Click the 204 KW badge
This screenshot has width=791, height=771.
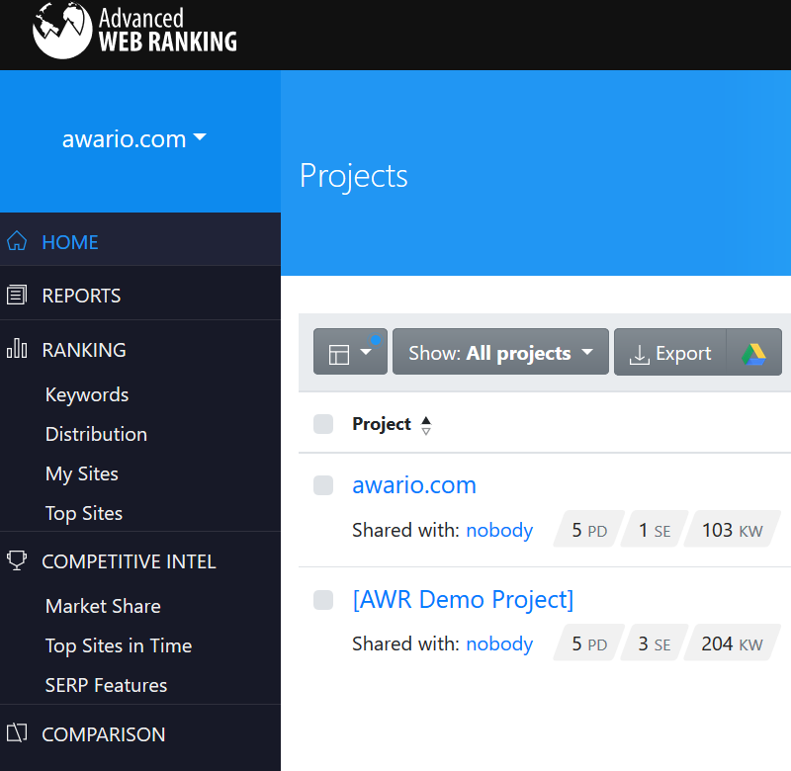pyautogui.click(x=732, y=643)
